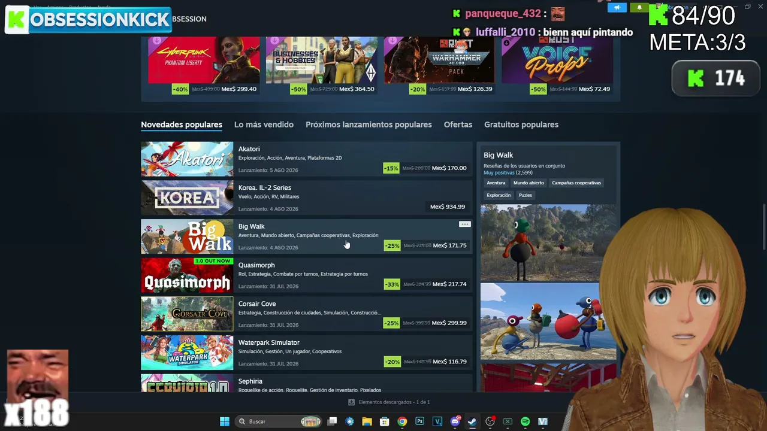The image size is (767, 431).
Task: Click the Akatori capsule thumbnail
Action: tap(187, 159)
